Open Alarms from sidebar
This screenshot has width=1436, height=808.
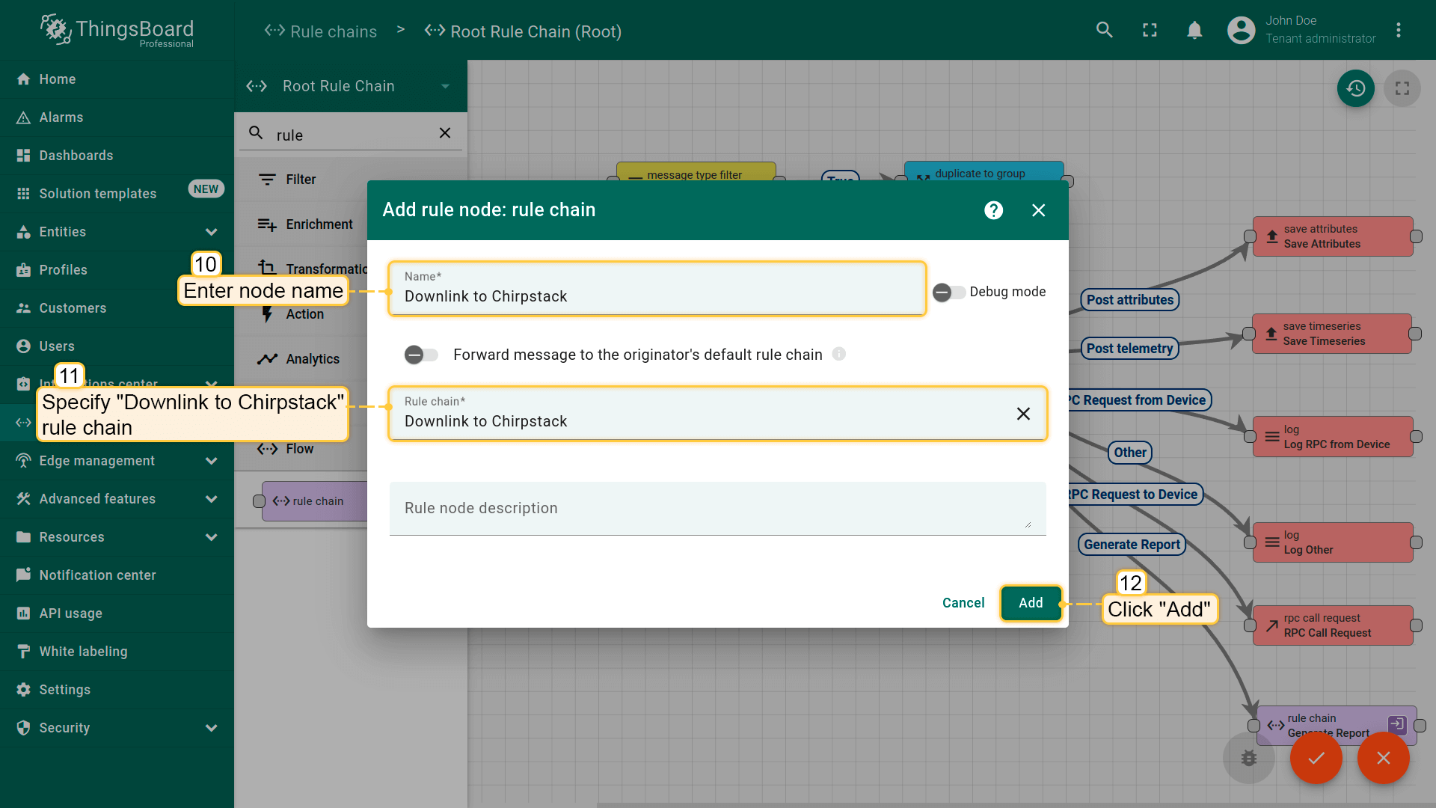[61, 117]
